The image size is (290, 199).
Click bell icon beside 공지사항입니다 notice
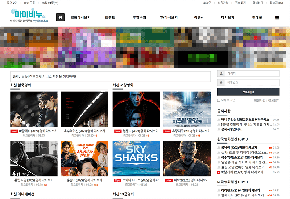click(219, 129)
